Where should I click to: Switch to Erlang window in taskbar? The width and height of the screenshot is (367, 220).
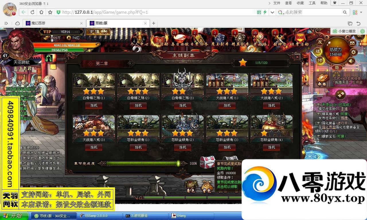point(192,216)
